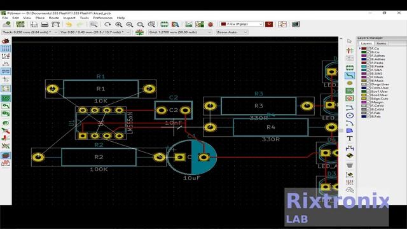The height and width of the screenshot is (229, 407).
Task: Toggle the inches units button
Action: coord(6,63)
